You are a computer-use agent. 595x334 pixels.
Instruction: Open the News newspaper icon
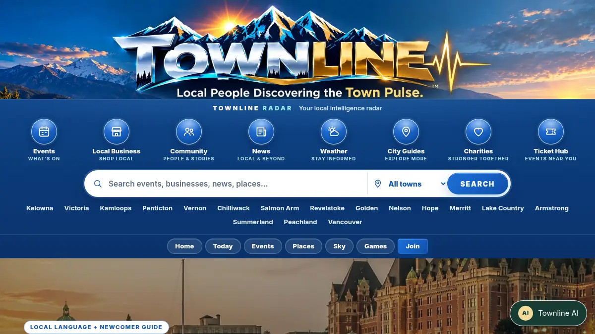pos(261,132)
